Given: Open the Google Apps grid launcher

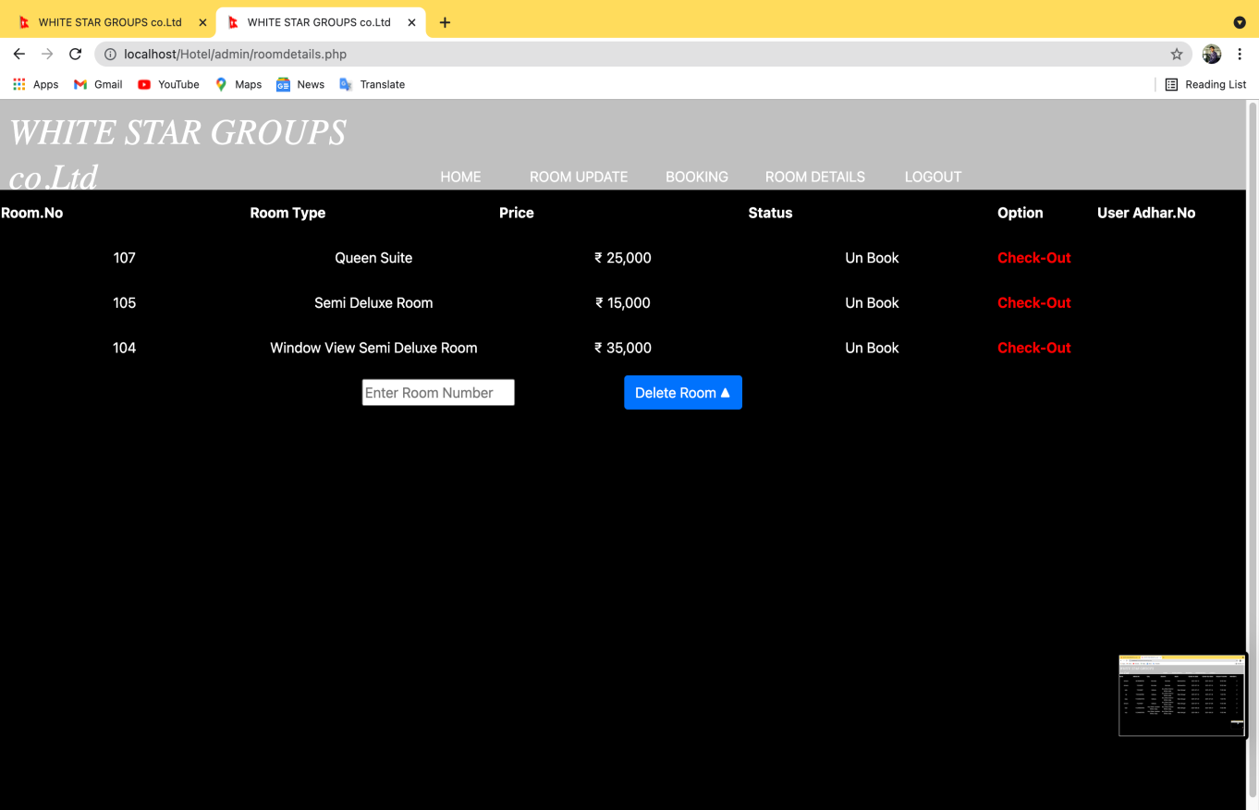Looking at the screenshot, I should (18, 84).
